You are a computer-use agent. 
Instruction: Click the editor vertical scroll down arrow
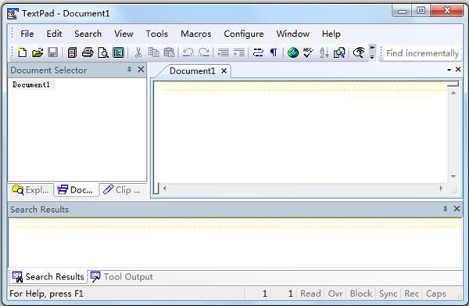coord(453,176)
